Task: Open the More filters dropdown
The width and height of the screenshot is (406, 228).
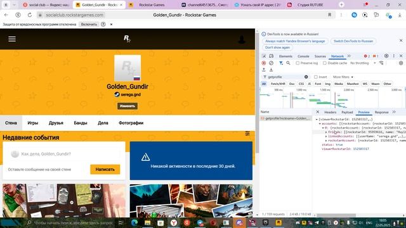Action: click(x=343, y=77)
